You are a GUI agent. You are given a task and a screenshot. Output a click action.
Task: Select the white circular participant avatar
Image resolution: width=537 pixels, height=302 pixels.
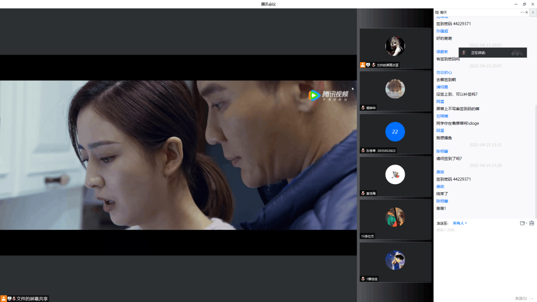tap(395, 174)
